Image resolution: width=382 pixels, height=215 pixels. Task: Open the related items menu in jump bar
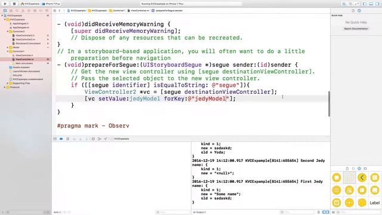(x=55, y=11)
